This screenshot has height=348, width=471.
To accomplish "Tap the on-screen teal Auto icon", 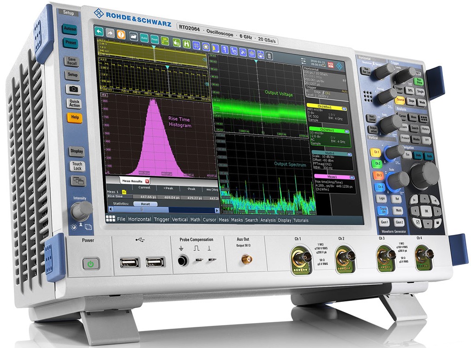I will [144, 38].
